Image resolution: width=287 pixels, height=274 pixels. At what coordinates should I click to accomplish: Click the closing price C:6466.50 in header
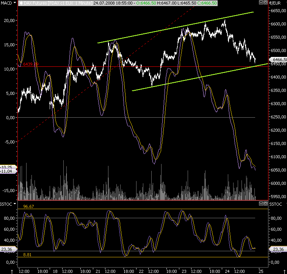[x=207, y=3]
